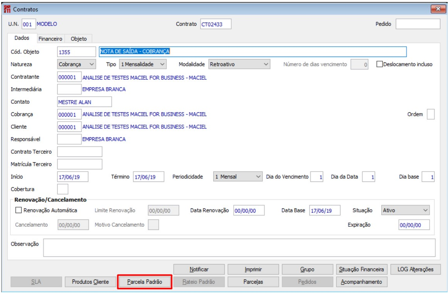The width and height of the screenshot is (448, 293).
Task: Click the Limite Renovação field
Action: click(x=163, y=210)
